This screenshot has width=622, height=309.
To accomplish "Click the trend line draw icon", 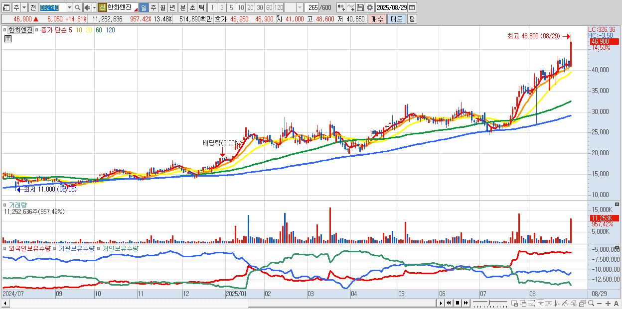I will [565, 303].
